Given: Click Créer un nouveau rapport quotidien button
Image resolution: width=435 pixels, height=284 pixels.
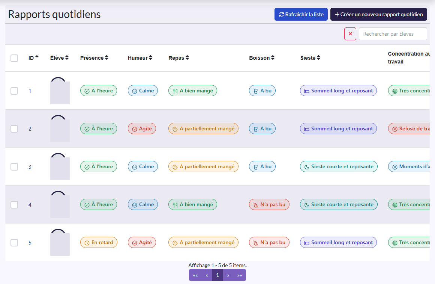Looking at the screenshot, I should click(x=379, y=14).
